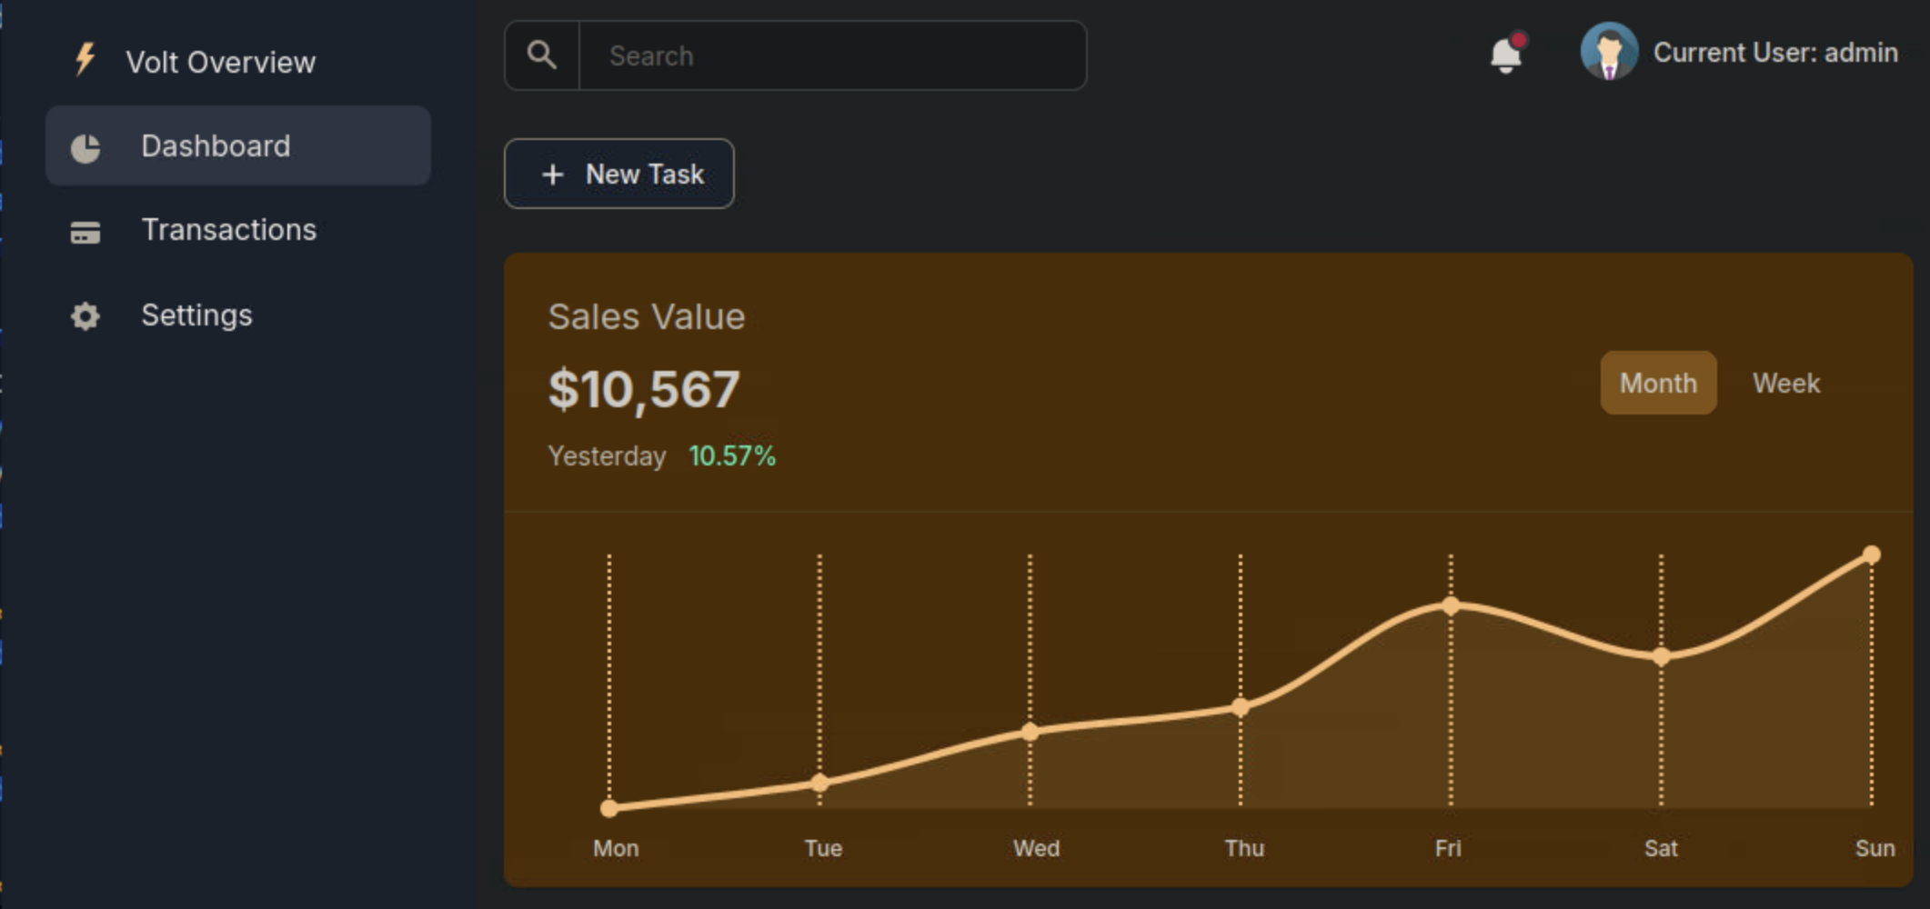
Task: Go to Transactions in the sidebar
Action: (x=228, y=230)
